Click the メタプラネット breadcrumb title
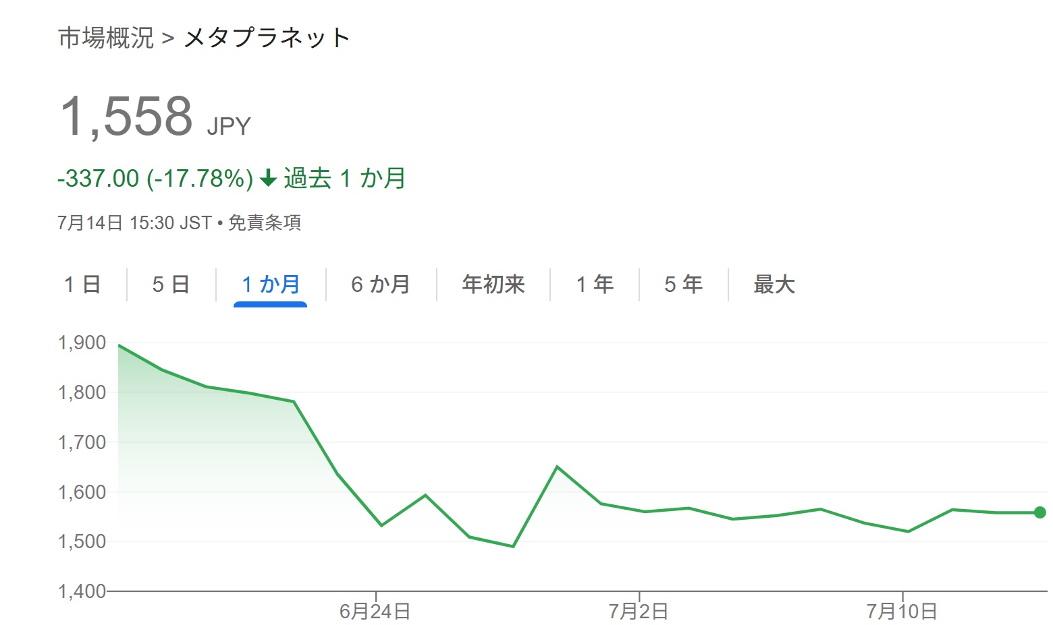Viewport: 1053px width, 625px height. [267, 38]
